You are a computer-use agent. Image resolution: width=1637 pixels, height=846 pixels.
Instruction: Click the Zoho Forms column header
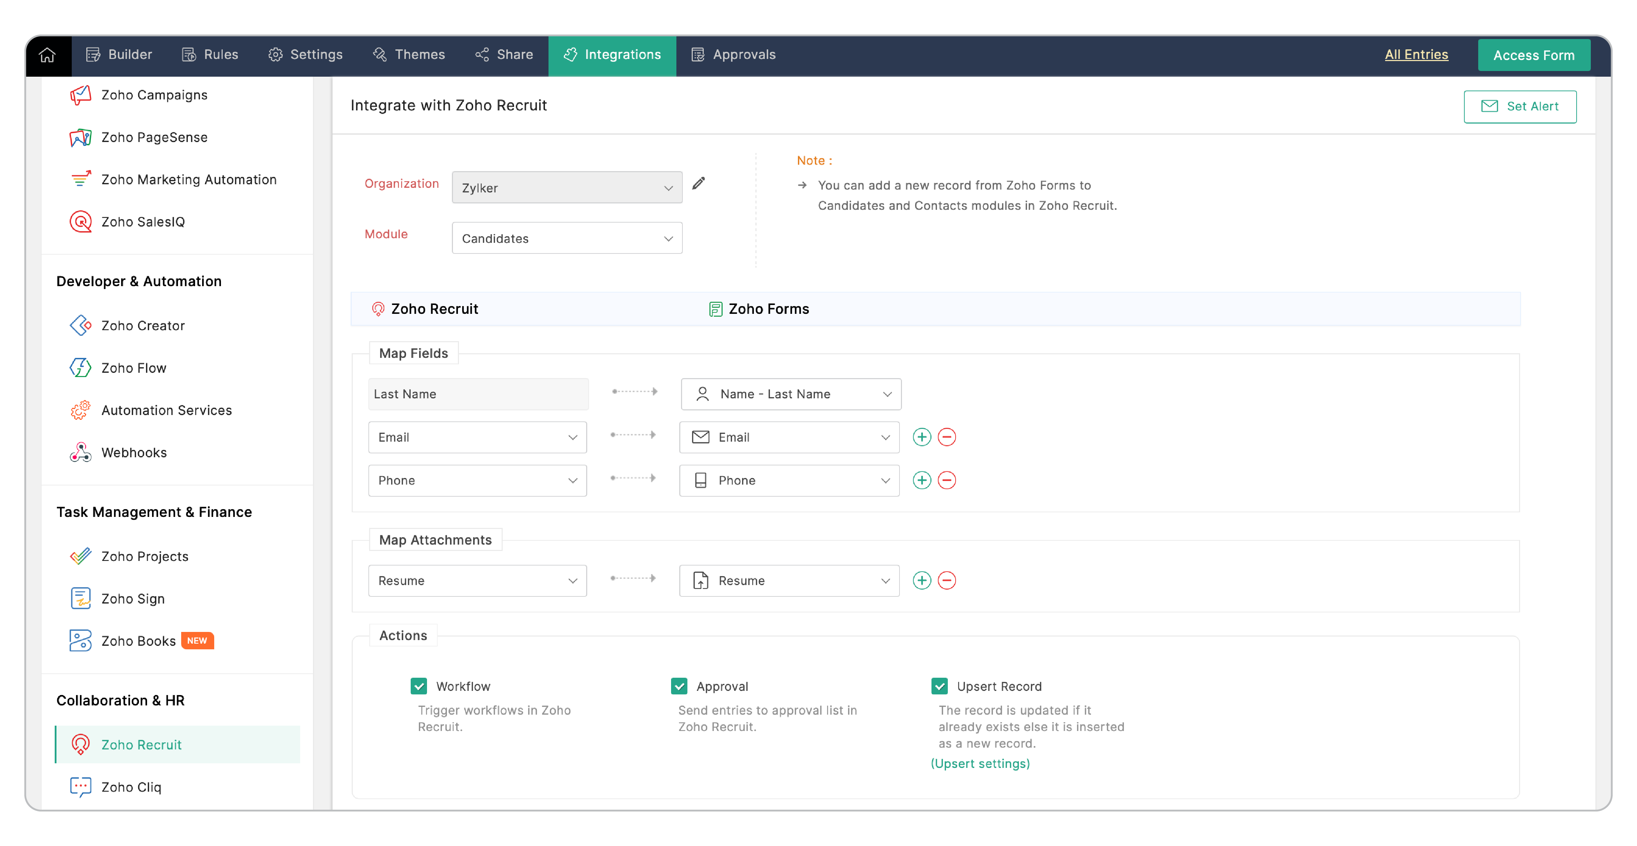(759, 309)
